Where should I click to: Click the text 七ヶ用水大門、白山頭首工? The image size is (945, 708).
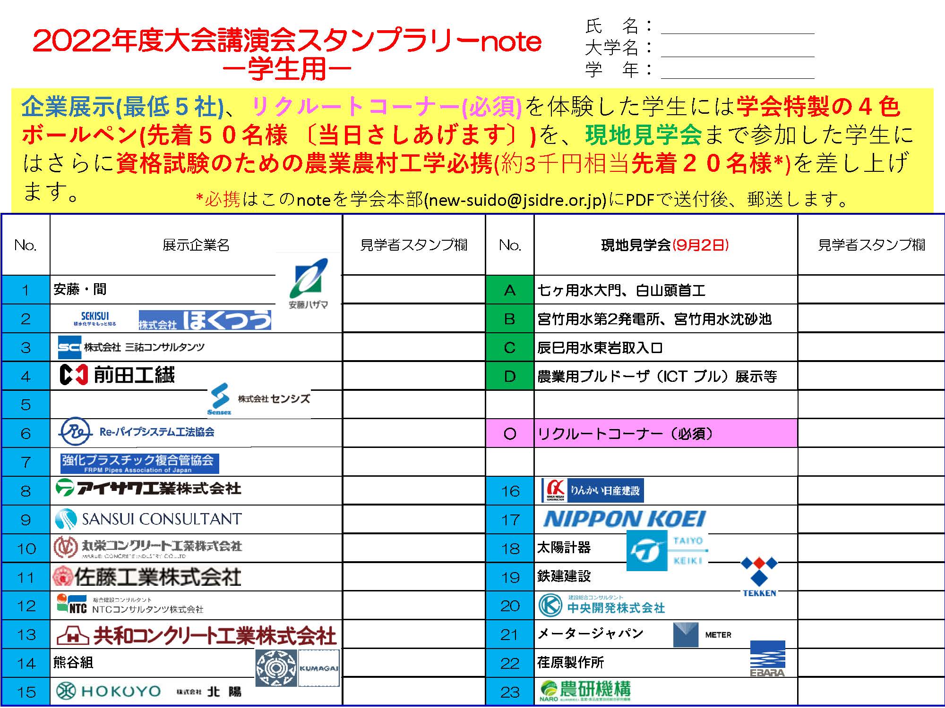621,290
